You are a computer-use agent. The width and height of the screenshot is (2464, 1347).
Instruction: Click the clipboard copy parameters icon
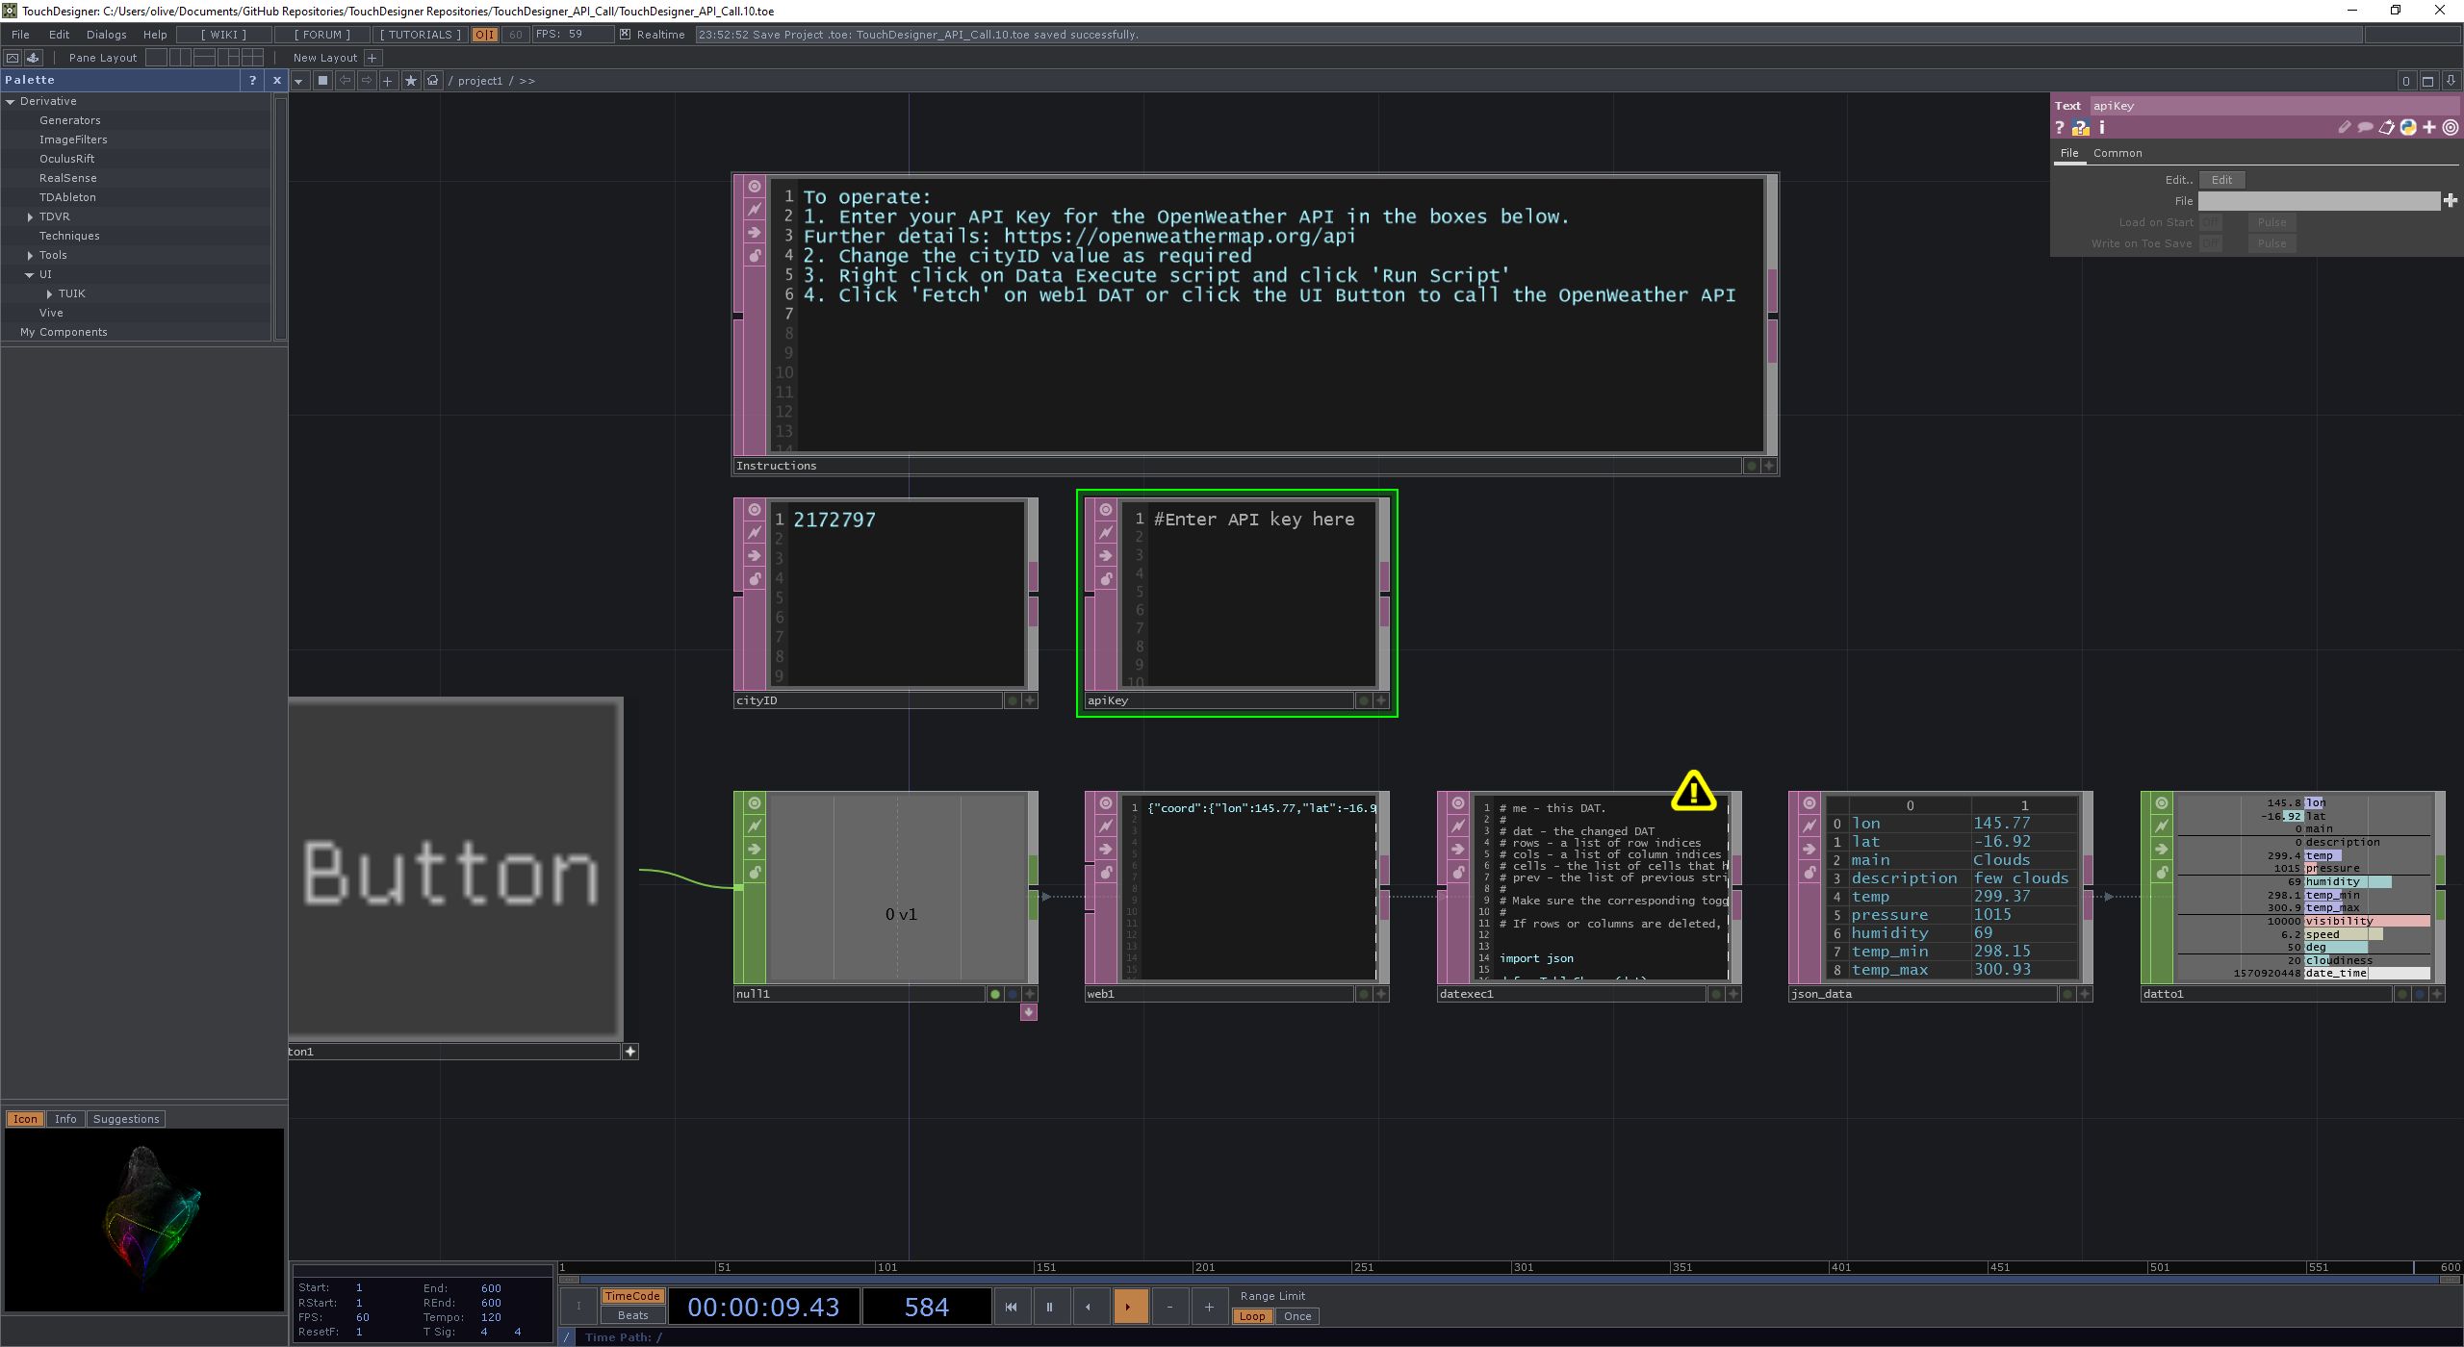coord(2387,127)
